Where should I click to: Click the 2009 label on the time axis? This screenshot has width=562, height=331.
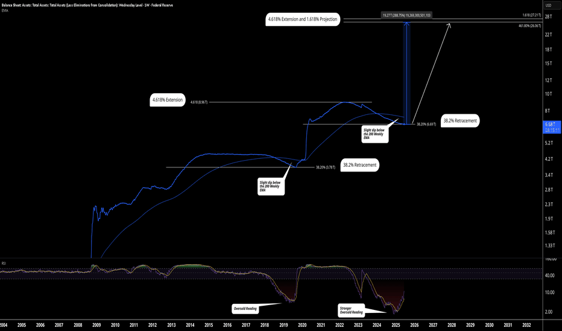(x=96, y=325)
